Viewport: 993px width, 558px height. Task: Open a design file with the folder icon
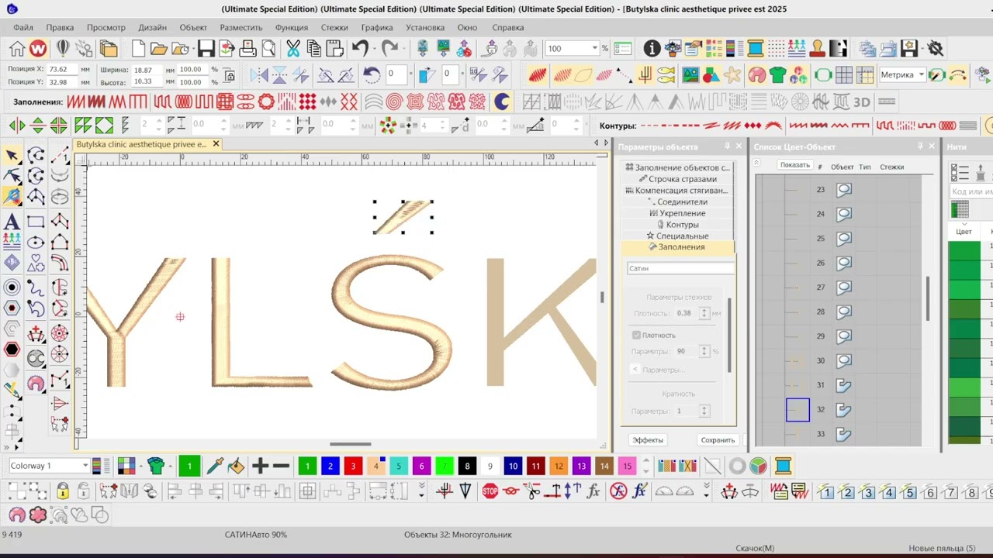159,49
